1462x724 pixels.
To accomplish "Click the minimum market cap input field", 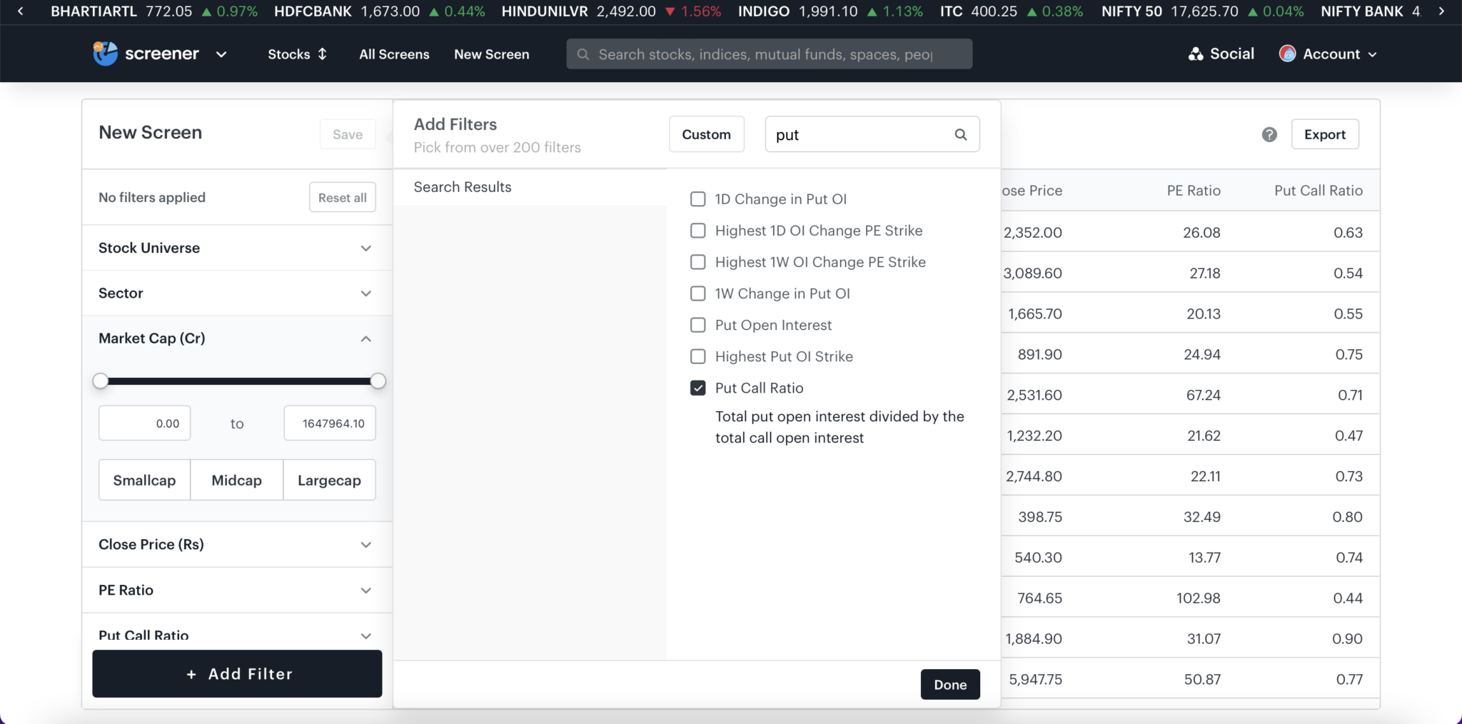I will (145, 423).
